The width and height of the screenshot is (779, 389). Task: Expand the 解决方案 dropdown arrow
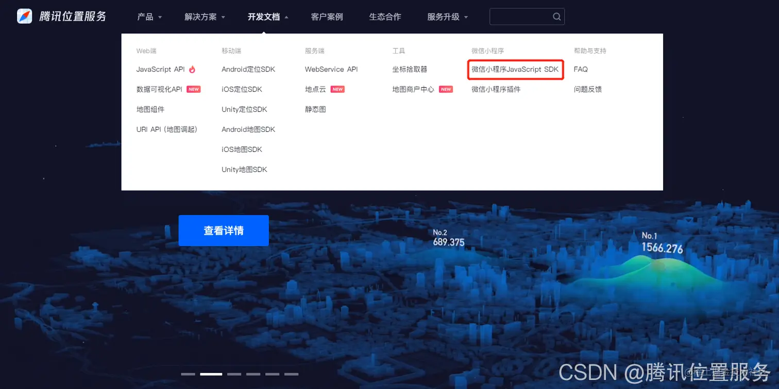point(223,17)
